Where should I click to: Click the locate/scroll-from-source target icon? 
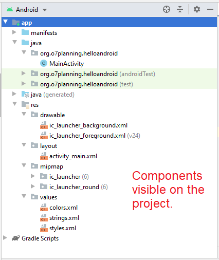[167, 9]
